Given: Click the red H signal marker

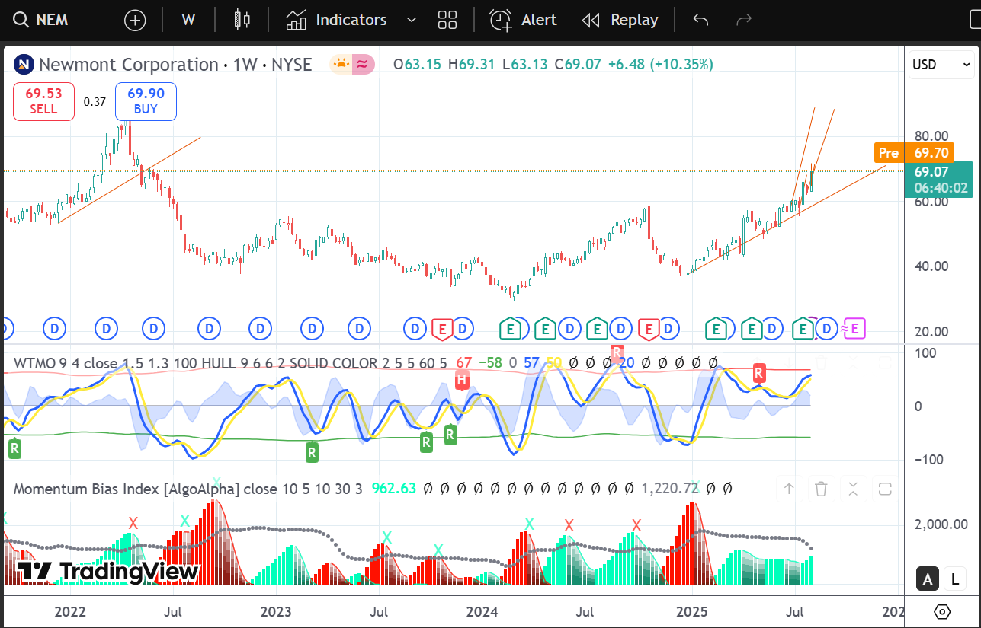Looking at the screenshot, I should point(461,379).
